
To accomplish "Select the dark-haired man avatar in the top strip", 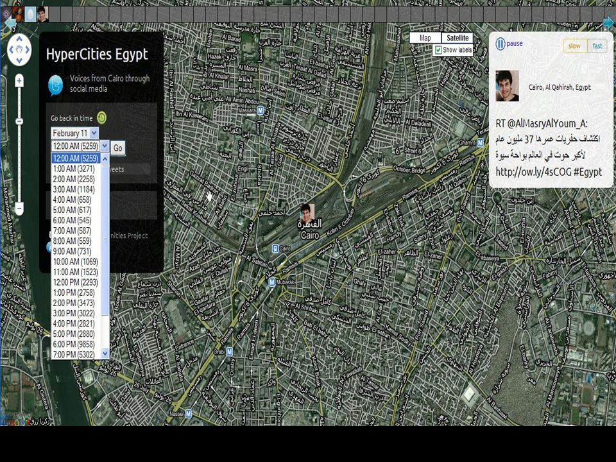I will pyautogui.click(x=43, y=14).
